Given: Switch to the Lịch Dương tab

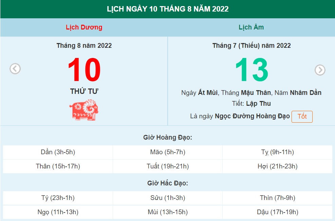Looking at the screenshot, I should coord(84,27).
